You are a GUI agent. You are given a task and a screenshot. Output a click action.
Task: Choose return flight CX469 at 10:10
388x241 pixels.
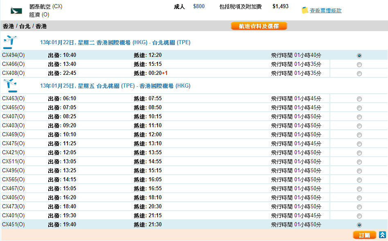pos(359,135)
